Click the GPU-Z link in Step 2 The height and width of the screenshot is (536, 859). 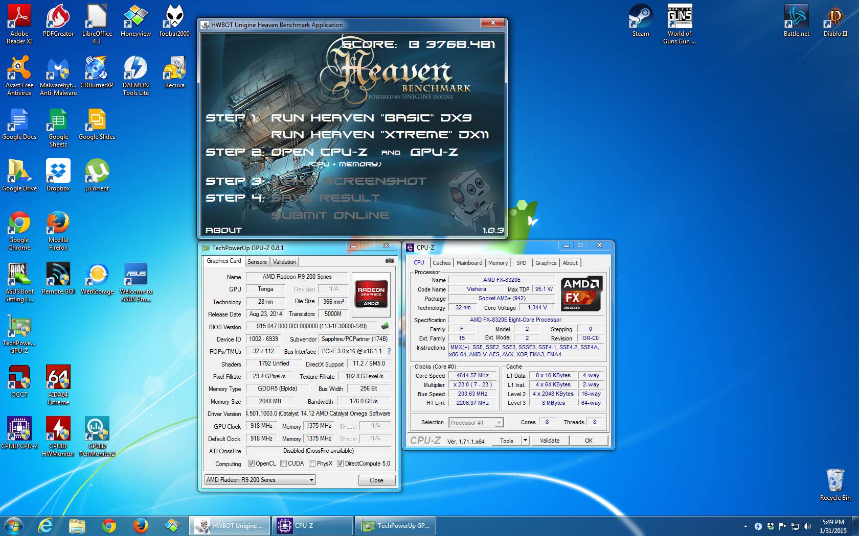[434, 152]
